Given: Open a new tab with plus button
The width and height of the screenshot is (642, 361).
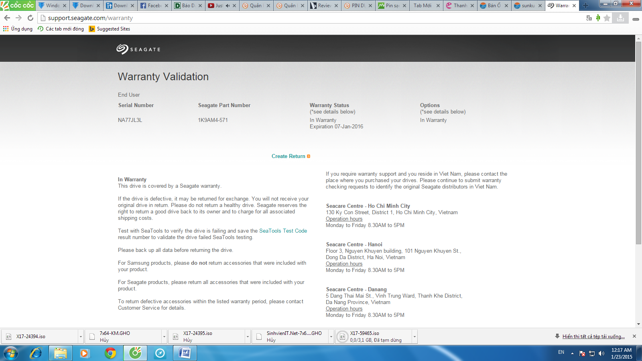Looking at the screenshot, I should click(x=586, y=6).
